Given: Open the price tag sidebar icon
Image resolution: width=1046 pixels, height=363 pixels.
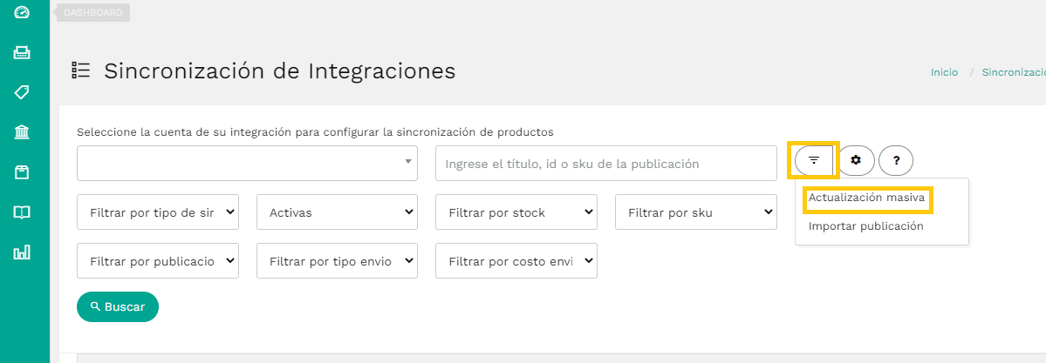Looking at the screenshot, I should pos(22,92).
